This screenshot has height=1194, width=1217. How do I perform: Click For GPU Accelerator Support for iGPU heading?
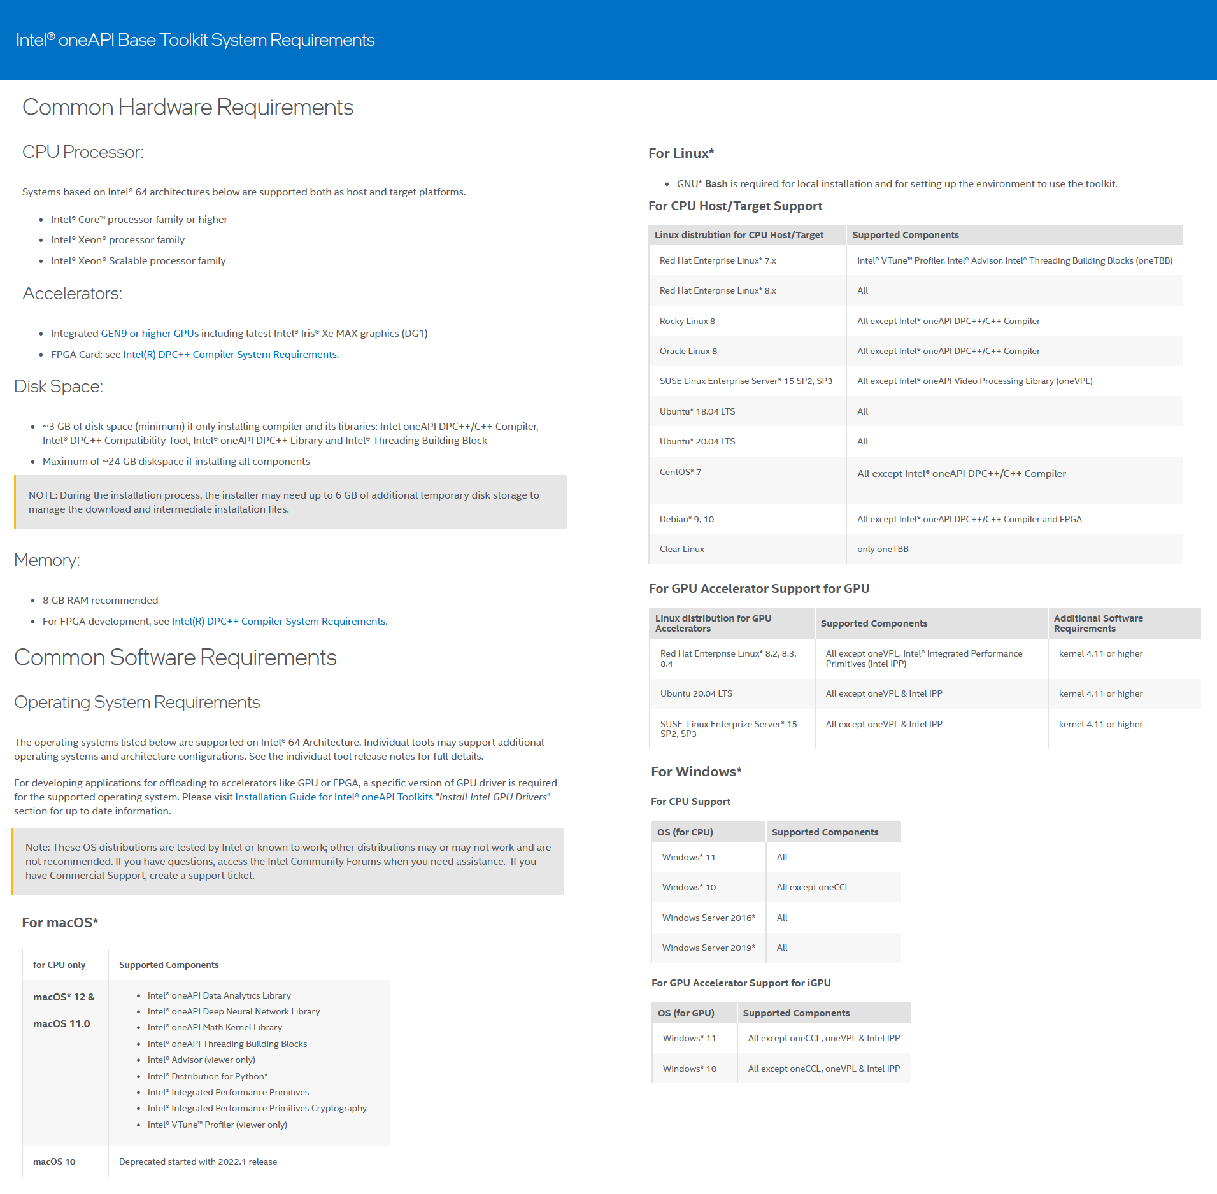[x=741, y=983]
